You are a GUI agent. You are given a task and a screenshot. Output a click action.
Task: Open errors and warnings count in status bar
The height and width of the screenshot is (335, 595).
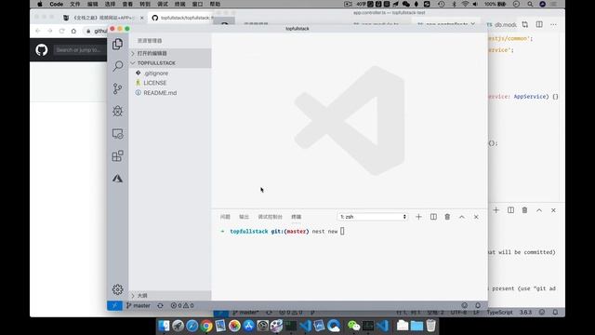click(x=182, y=305)
